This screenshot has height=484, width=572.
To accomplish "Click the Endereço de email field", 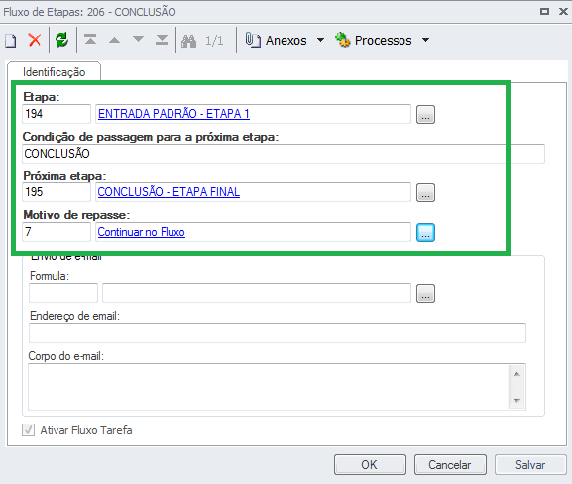I will pos(278,333).
